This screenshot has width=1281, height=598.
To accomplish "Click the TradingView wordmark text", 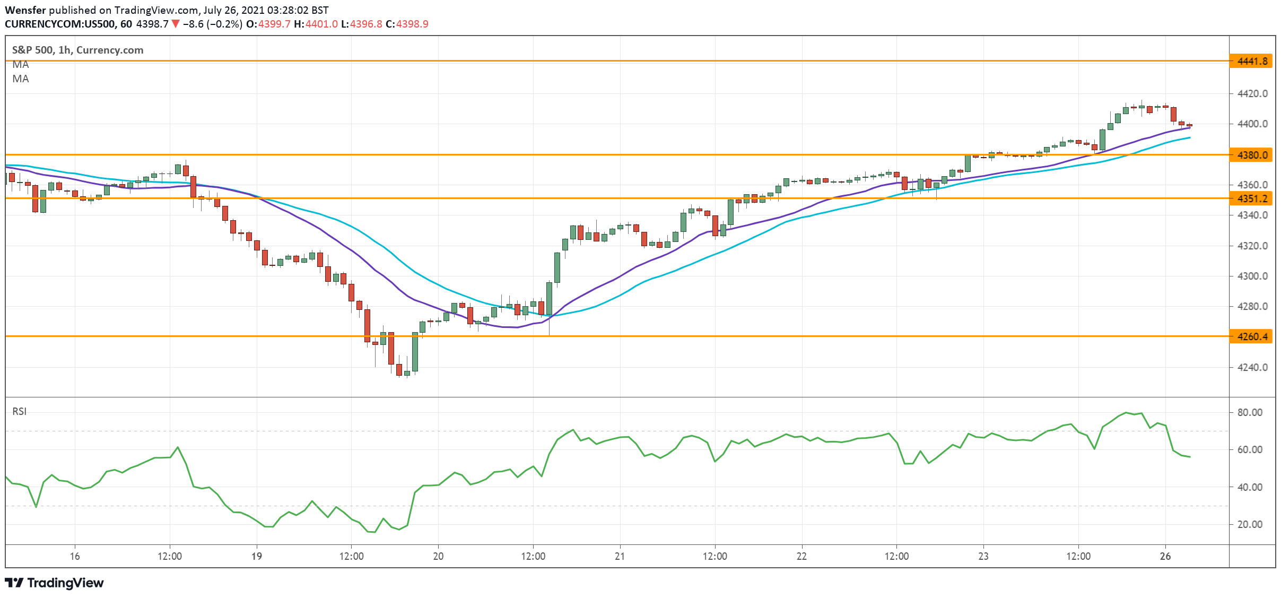I will click(x=65, y=583).
